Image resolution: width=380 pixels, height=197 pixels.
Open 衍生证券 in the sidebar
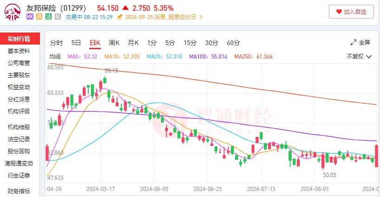click(19, 176)
